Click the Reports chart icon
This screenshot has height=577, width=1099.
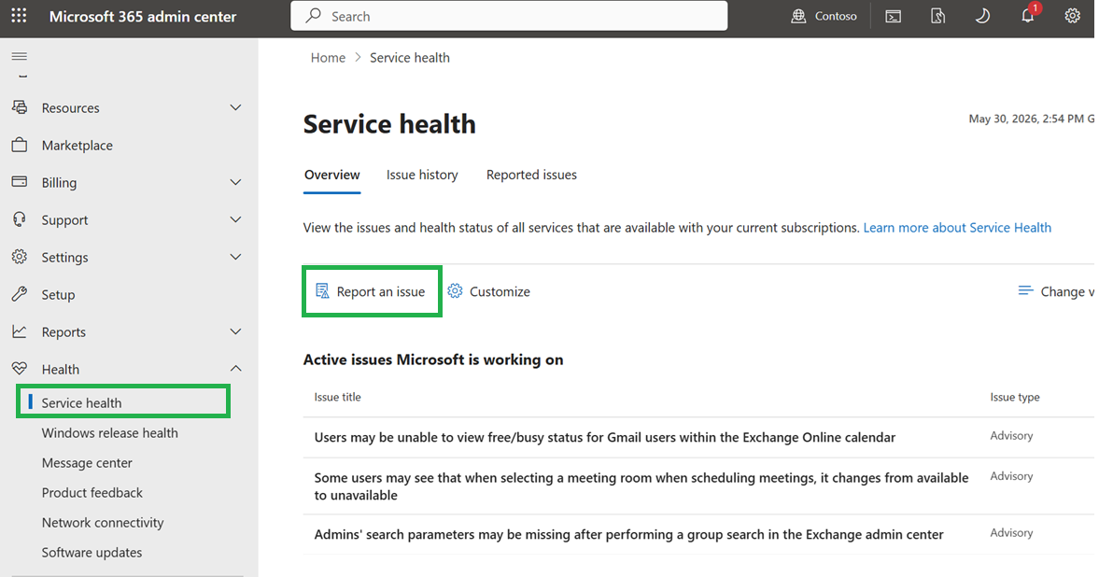(20, 331)
